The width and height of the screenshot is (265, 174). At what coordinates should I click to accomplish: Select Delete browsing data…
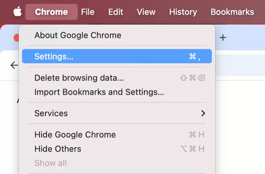tap(79, 78)
